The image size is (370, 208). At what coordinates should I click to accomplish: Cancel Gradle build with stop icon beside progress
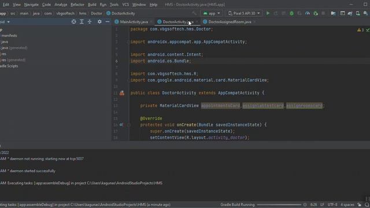click(x=305, y=205)
